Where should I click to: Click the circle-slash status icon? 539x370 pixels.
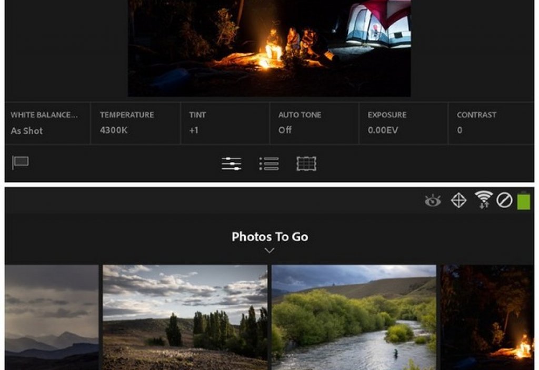point(504,200)
